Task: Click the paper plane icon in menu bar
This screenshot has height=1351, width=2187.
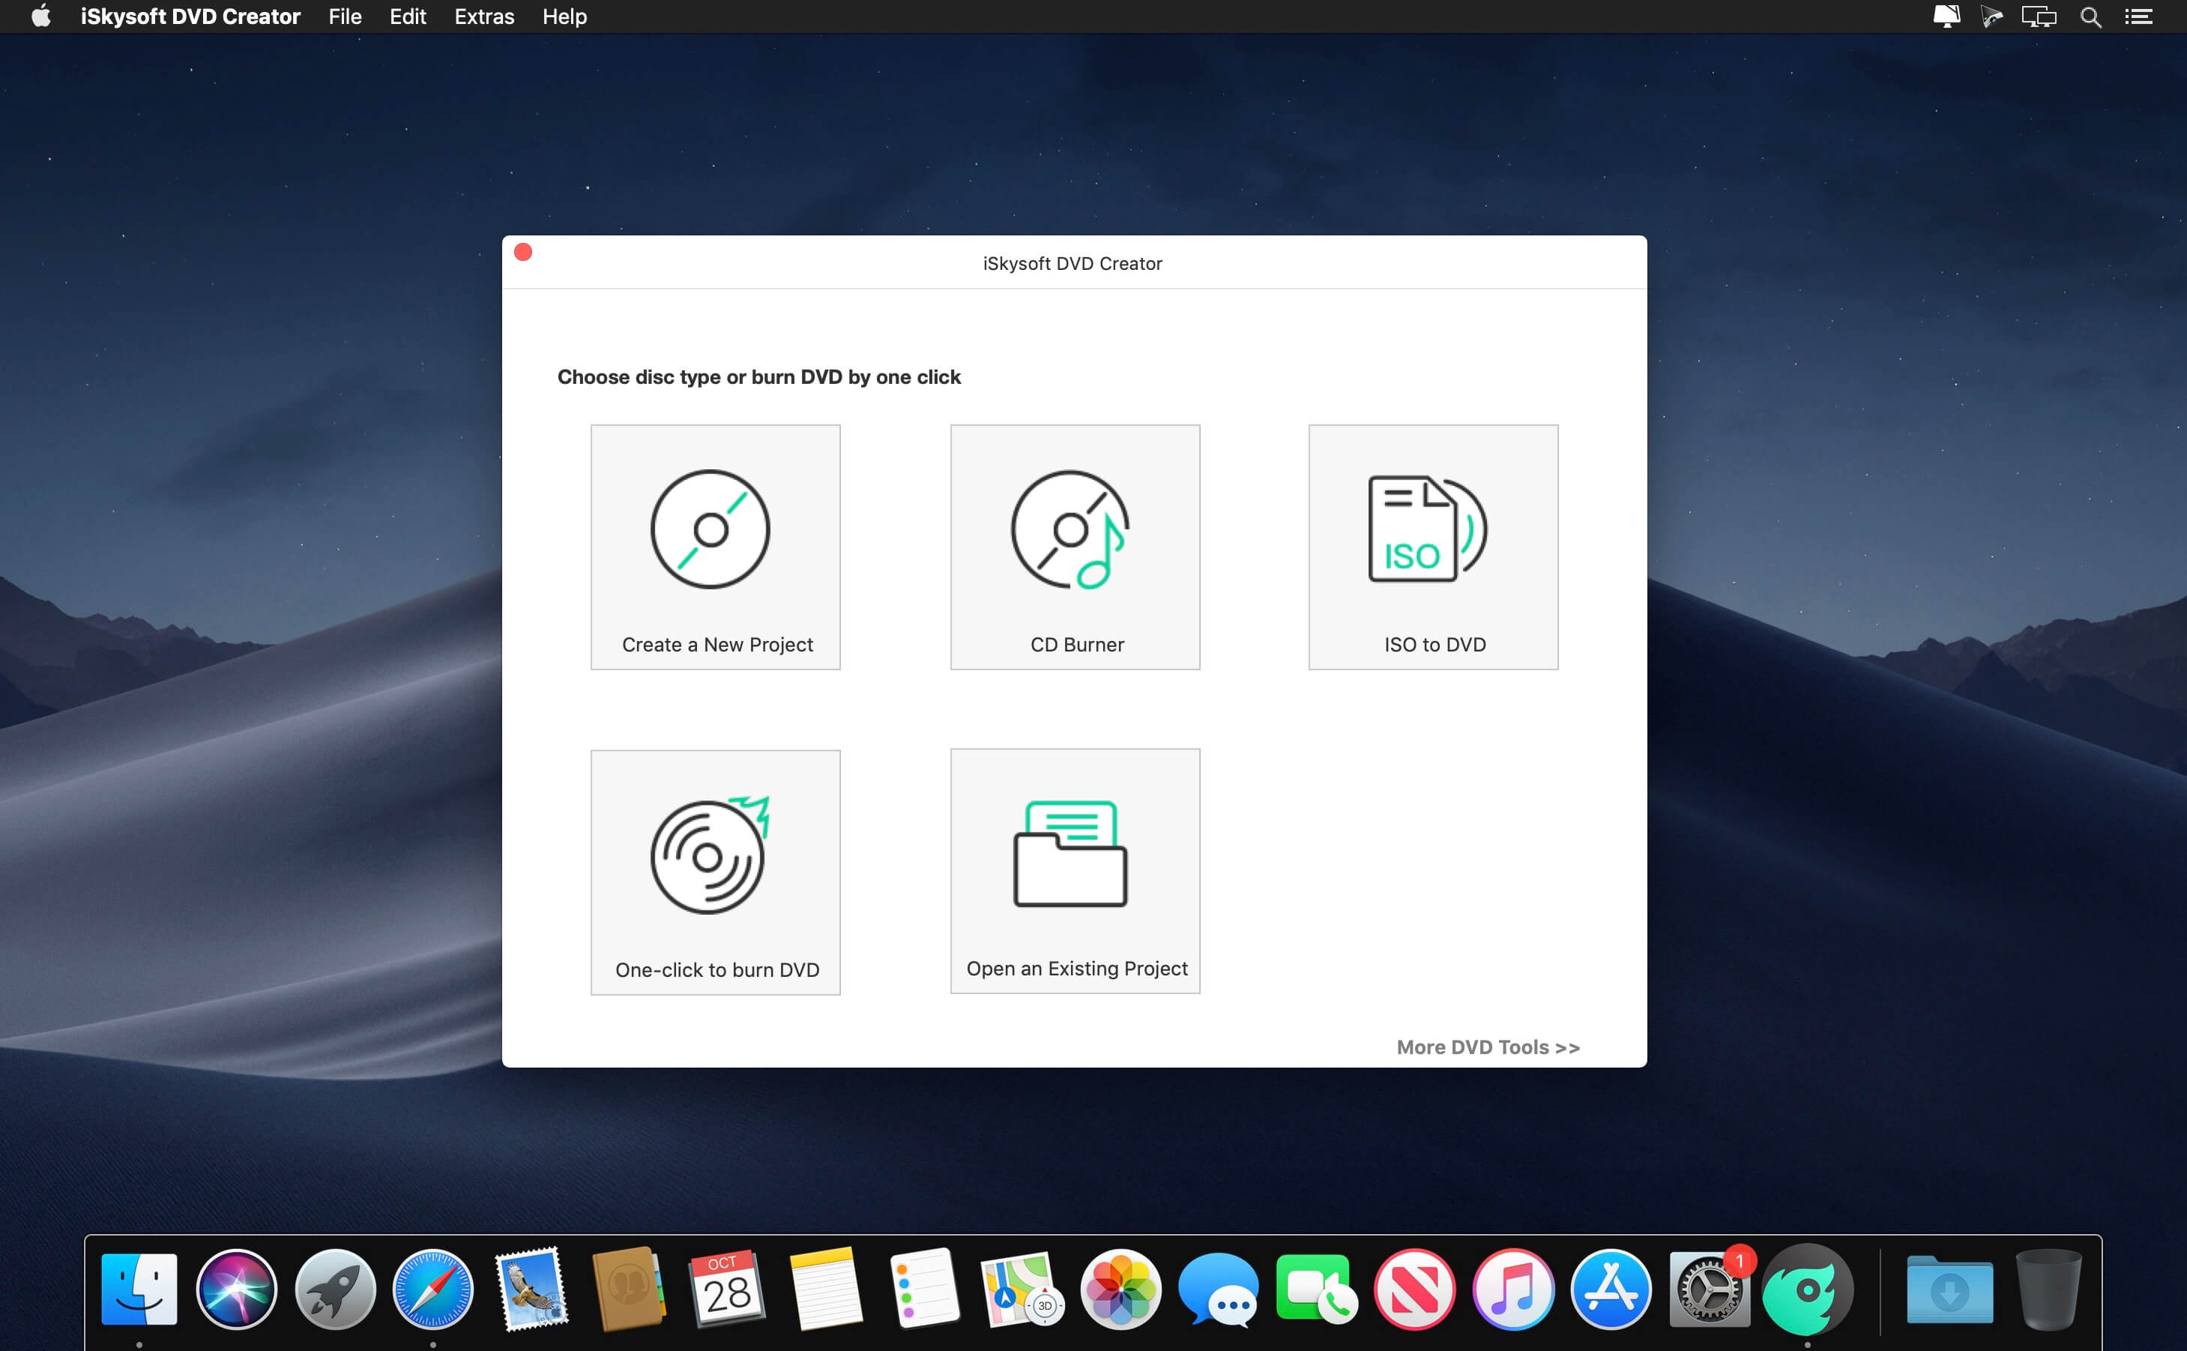Action: point(1991,16)
